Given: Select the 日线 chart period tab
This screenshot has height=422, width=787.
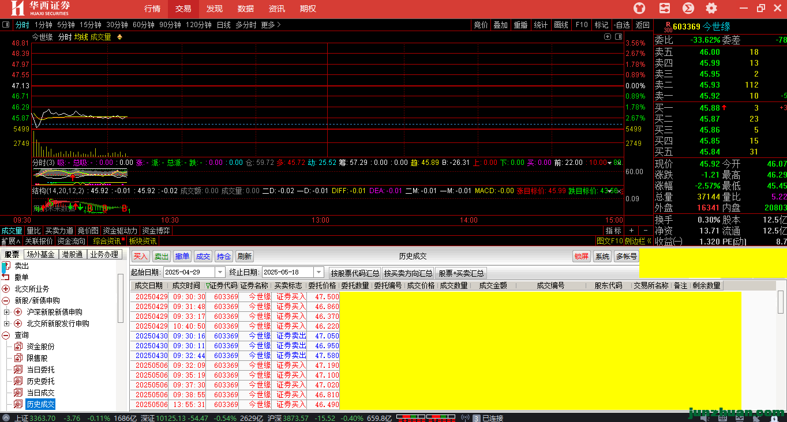Looking at the screenshot, I should [223, 25].
